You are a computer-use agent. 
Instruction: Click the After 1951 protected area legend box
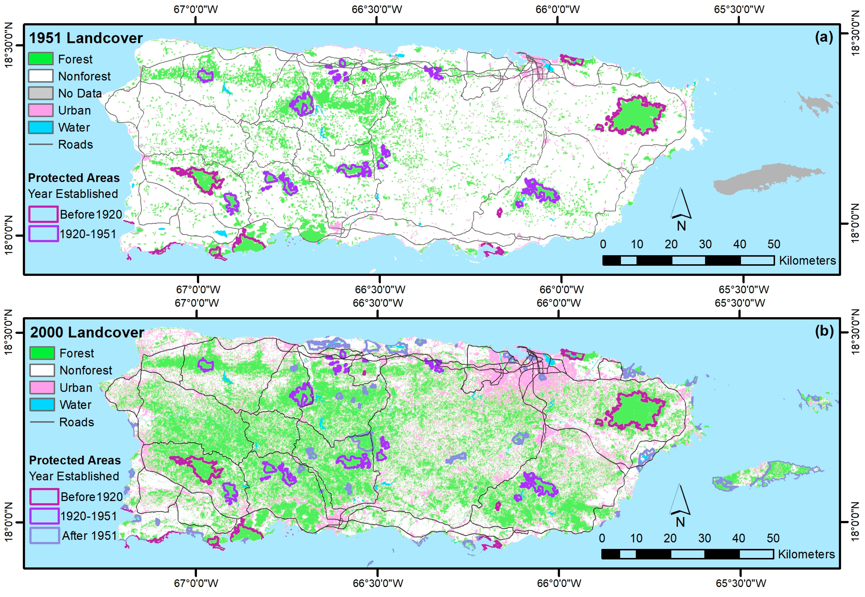45,536
